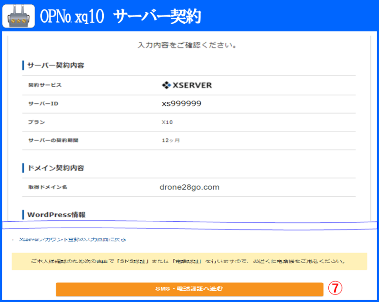The width and height of the screenshot is (379, 302).
Task: Go back via the Xserverアカウント登録 return link
Action: pyautogui.click(x=72, y=239)
